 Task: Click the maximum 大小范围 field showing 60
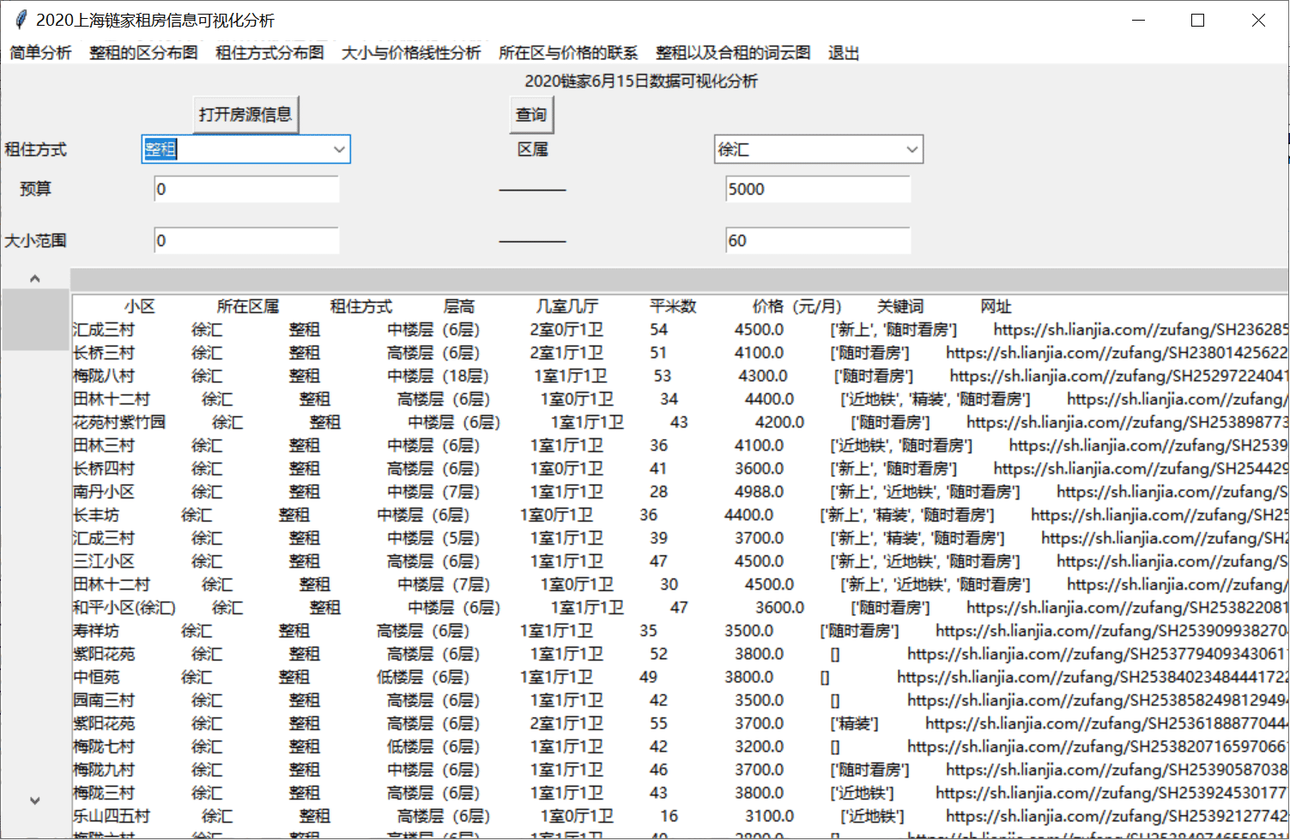pyautogui.click(x=817, y=241)
